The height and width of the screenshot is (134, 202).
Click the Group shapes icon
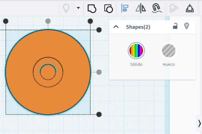92,8
